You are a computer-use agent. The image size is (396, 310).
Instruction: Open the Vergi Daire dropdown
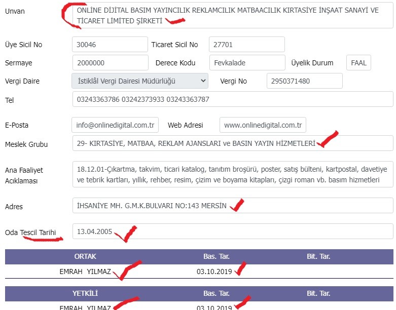tap(140, 81)
